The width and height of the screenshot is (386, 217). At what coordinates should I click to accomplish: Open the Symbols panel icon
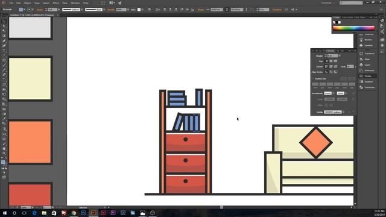click(x=361, y=46)
